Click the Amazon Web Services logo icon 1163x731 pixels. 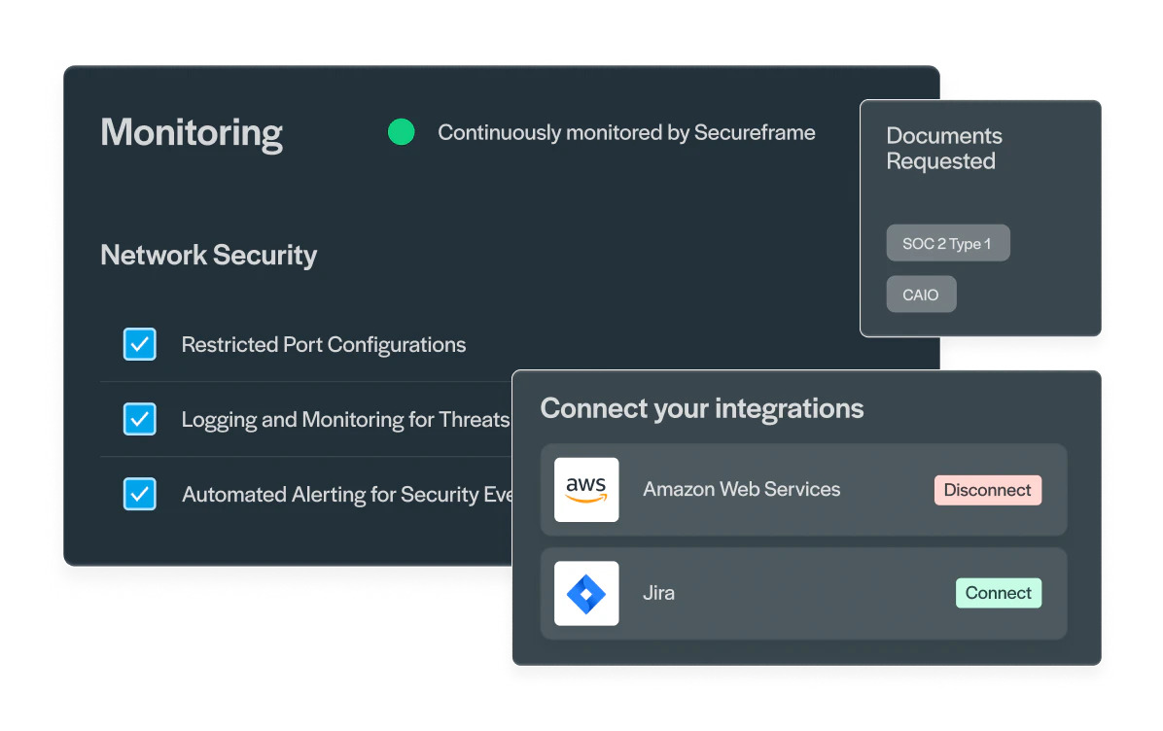tap(586, 489)
